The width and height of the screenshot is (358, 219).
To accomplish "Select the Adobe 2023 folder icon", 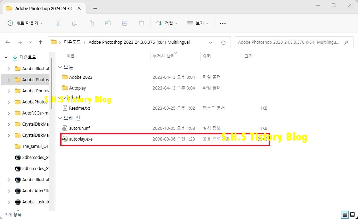I will [x=65, y=77].
